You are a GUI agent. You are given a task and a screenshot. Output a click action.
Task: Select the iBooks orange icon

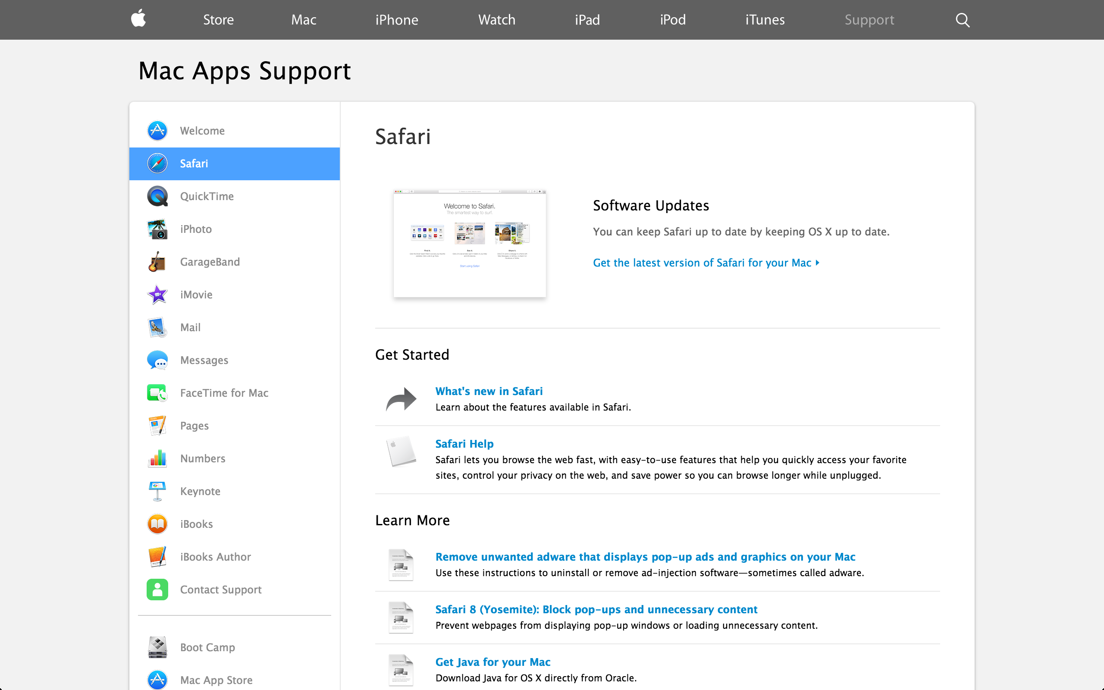coord(157,524)
